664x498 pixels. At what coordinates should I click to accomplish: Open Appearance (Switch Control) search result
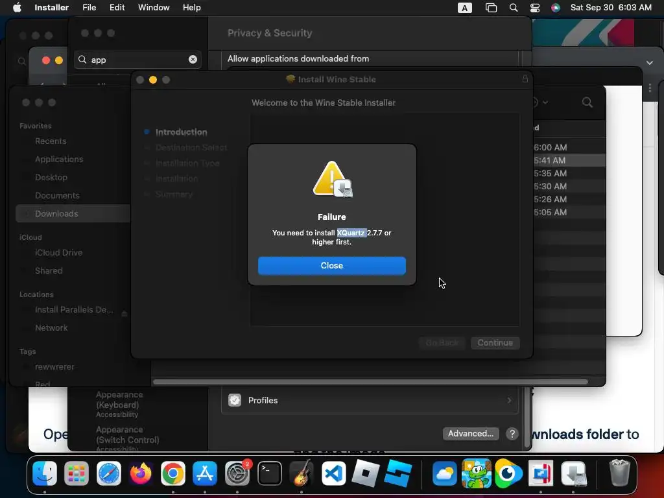127,439
